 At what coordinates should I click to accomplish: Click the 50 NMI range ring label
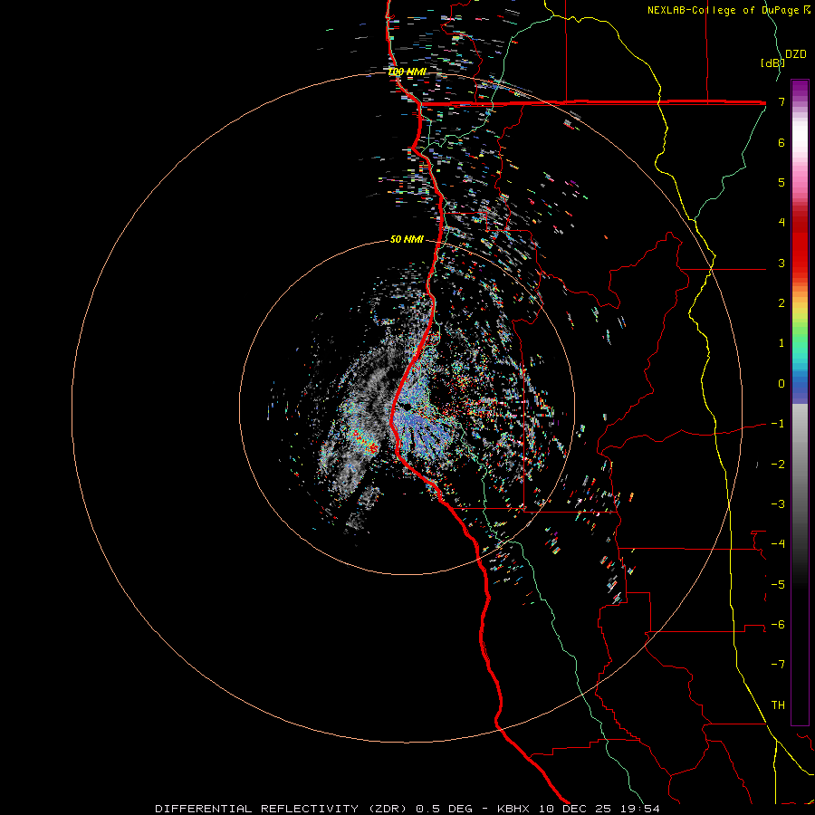point(407,239)
